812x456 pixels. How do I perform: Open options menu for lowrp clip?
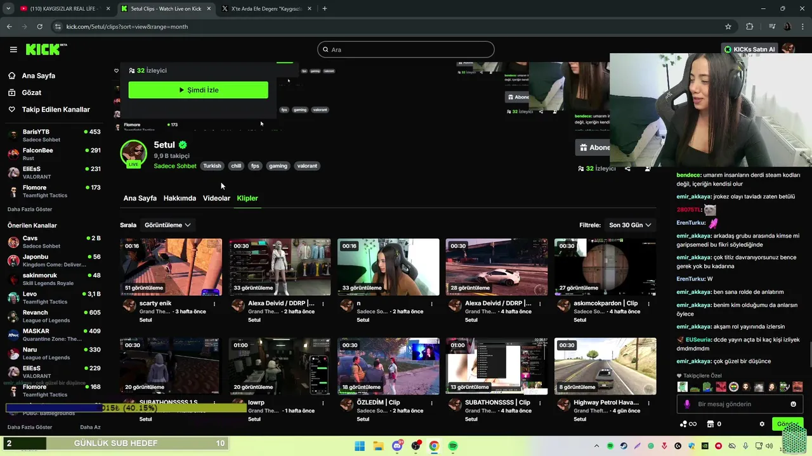(323, 403)
